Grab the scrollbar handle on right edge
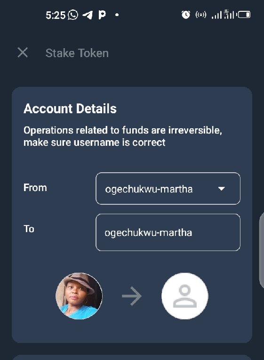Image resolution: width=264 pixels, height=360 pixels. [x=262, y=250]
